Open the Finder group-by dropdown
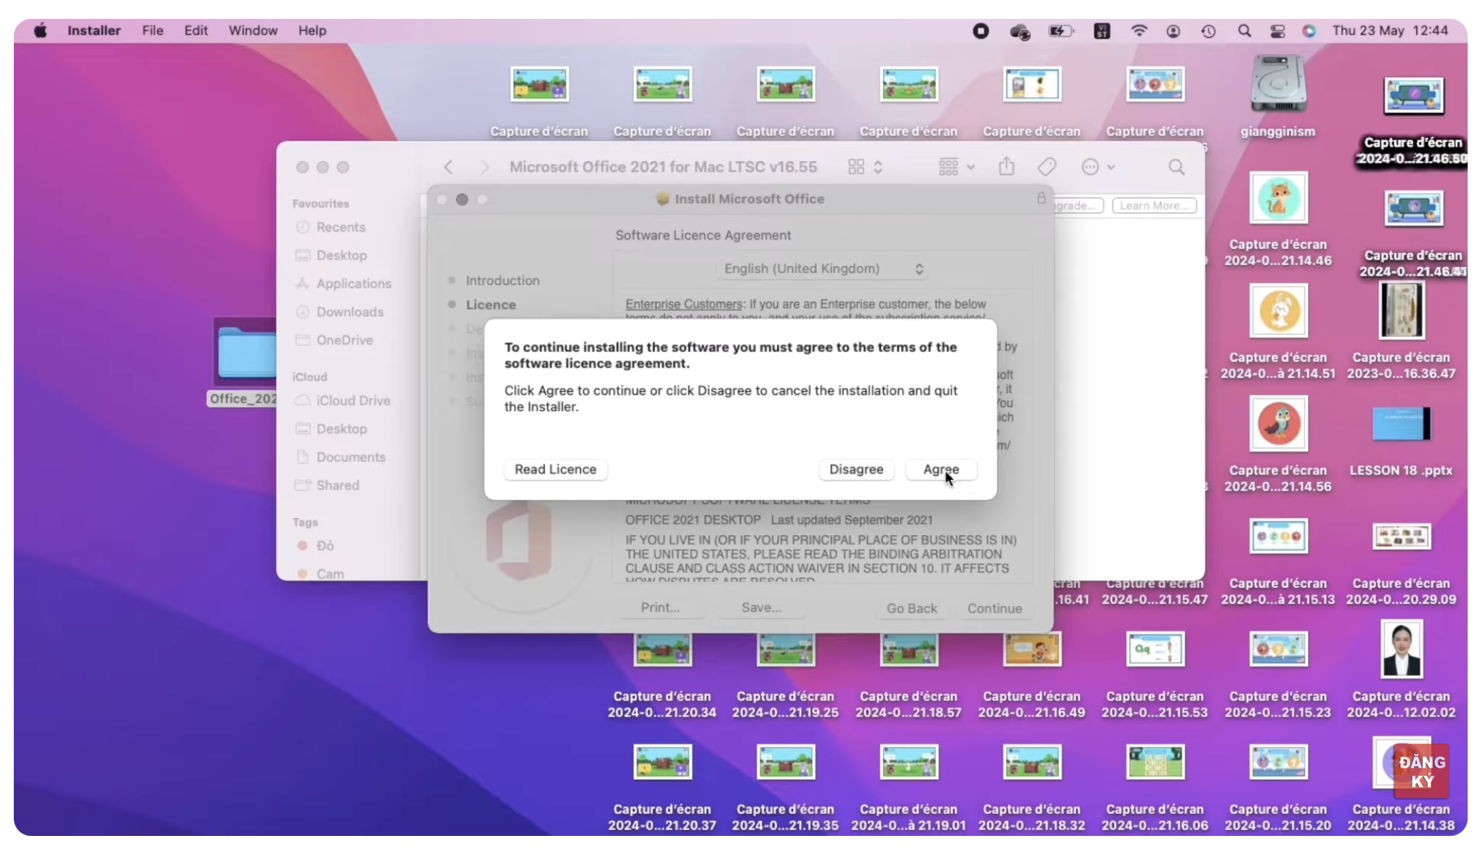 tap(956, 167)
